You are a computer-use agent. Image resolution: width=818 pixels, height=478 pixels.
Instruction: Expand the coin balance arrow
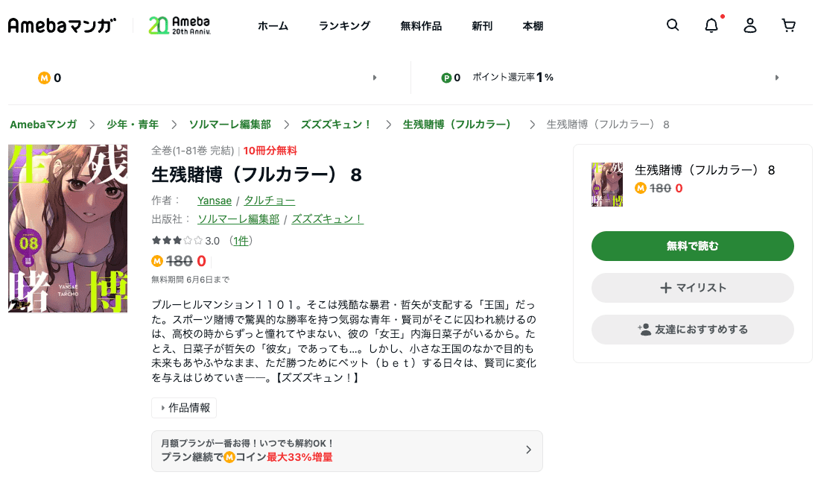[x=375, y=78]
